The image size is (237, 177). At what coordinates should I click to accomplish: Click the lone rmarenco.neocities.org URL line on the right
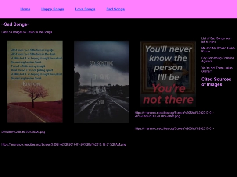coord(174,128)
